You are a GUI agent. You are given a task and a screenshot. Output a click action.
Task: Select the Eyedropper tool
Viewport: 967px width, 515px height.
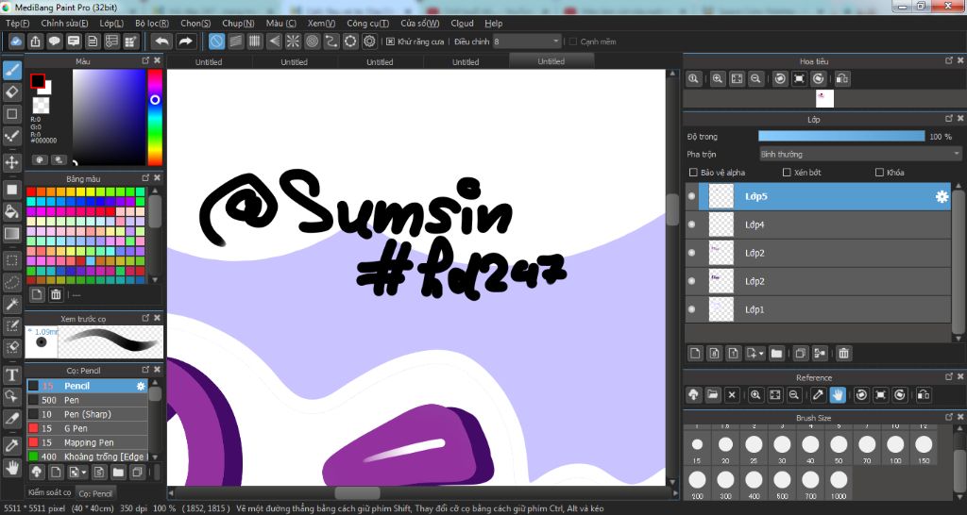click(11, 445)
